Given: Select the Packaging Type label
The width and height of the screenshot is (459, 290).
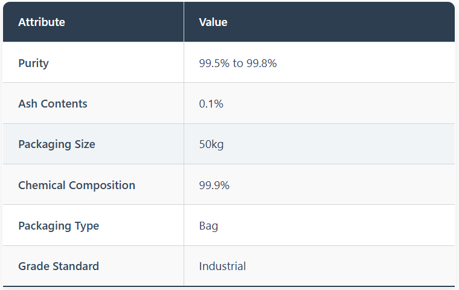Looking at the screenshot, I should (x=59, y=226).
